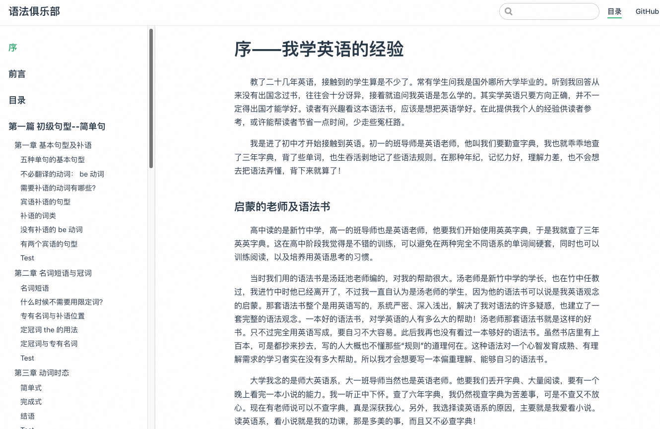The width and height of the screenshot is (660, 429).
Task: Open 目录 sidebar entry
Action: pos(17,100)
